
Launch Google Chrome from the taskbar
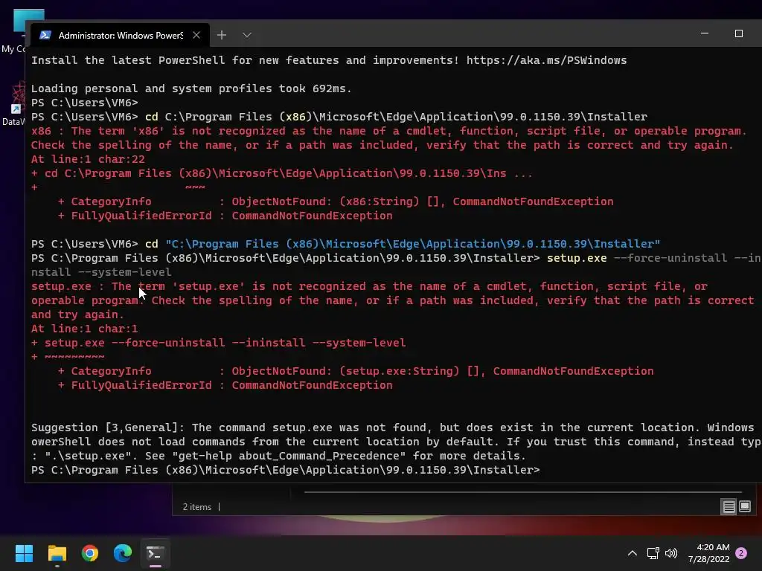90,553
